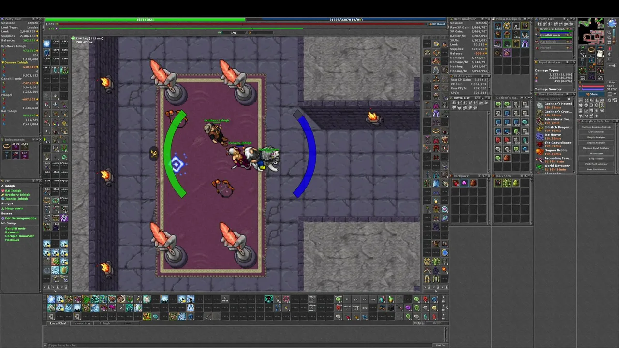Click the 'hi trade' hotkey slot
619x348 pixels.
tap(225, 299)
